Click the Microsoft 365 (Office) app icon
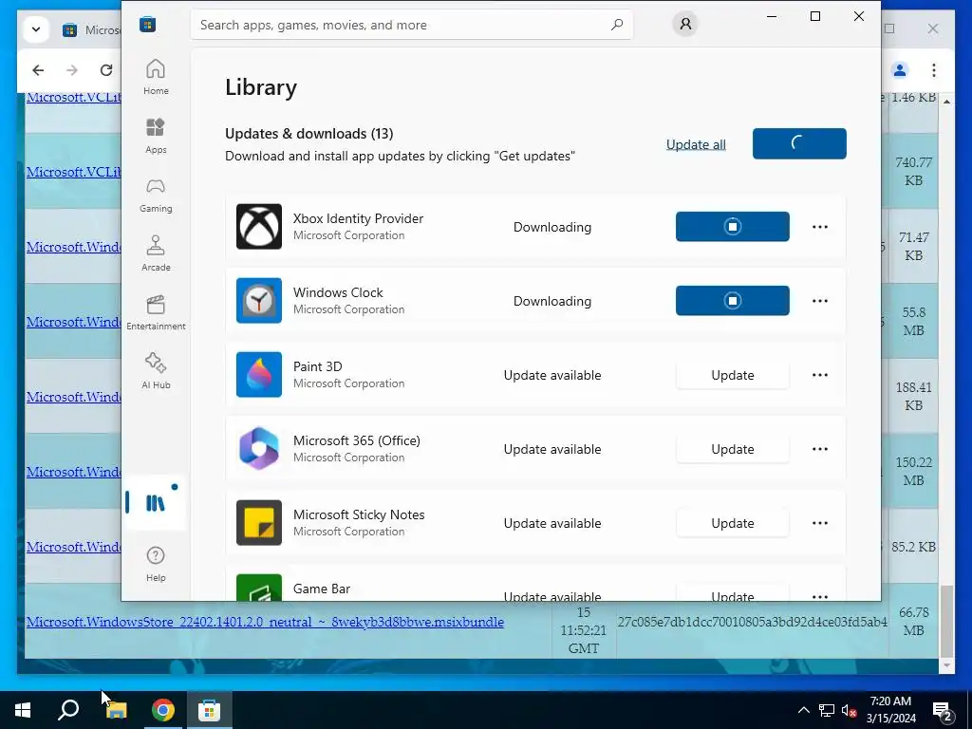The width and height of the screenshot is (972, 729). tap(259, 449)
